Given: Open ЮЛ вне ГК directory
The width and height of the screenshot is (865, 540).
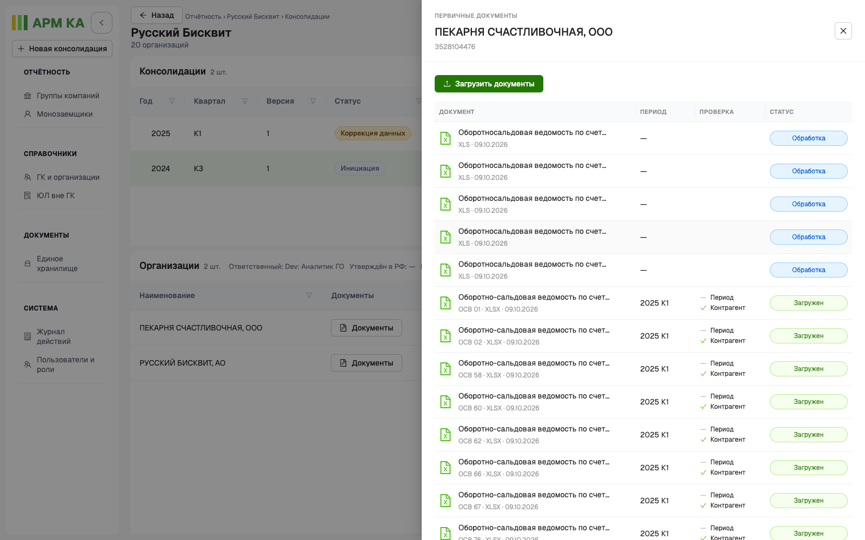Looking at the screenshot, I should click(49, 195).
